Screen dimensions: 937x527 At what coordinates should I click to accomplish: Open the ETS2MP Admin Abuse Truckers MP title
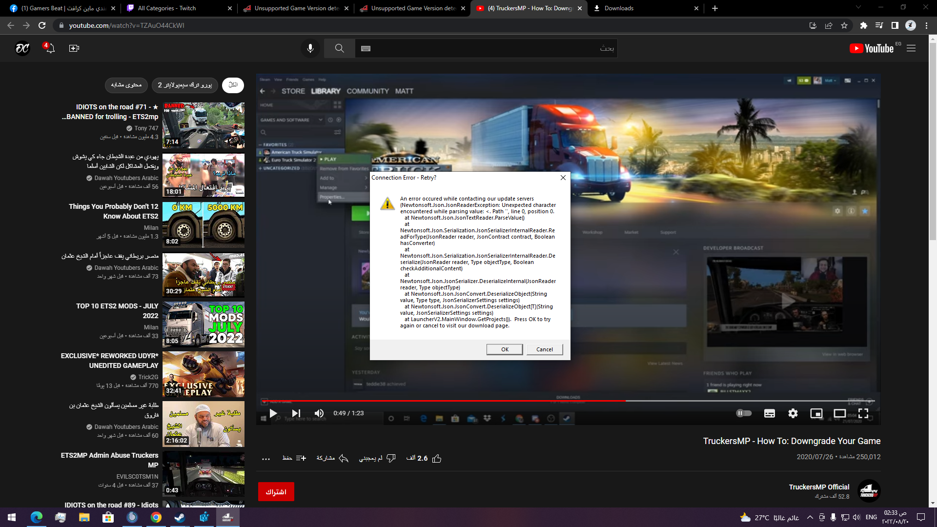110,460
